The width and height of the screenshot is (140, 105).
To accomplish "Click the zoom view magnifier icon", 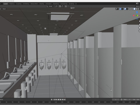I will pos(139,21).
